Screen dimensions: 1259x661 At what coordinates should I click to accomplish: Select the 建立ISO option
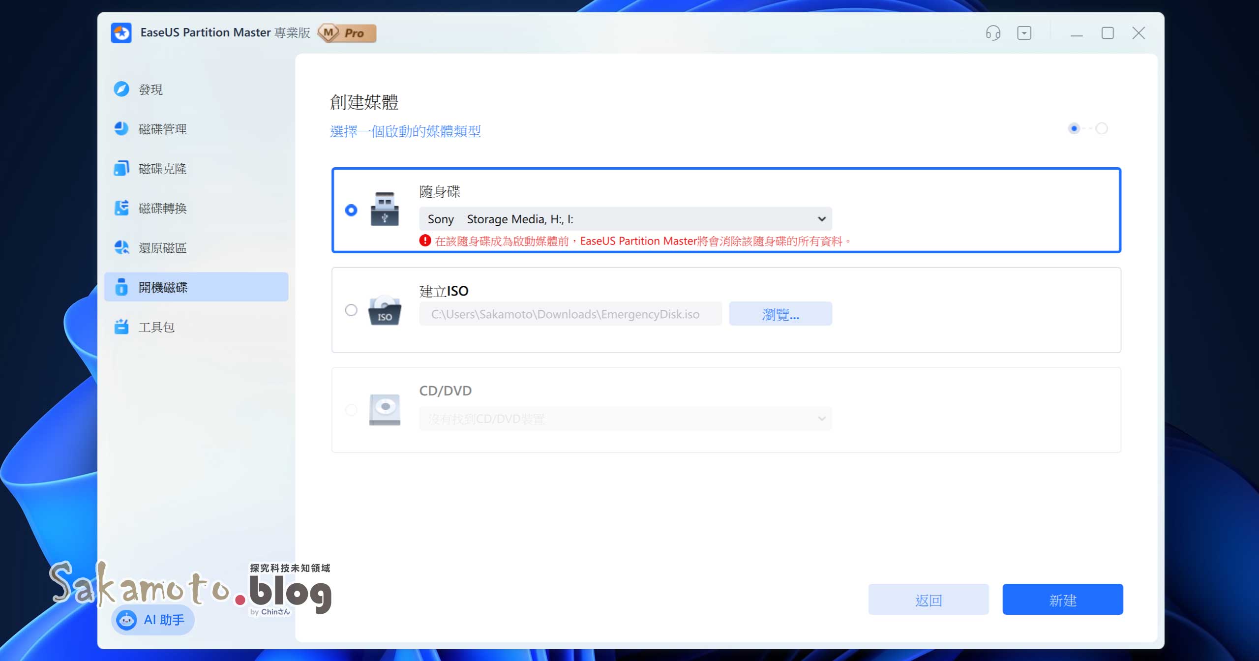pos(351,310)
